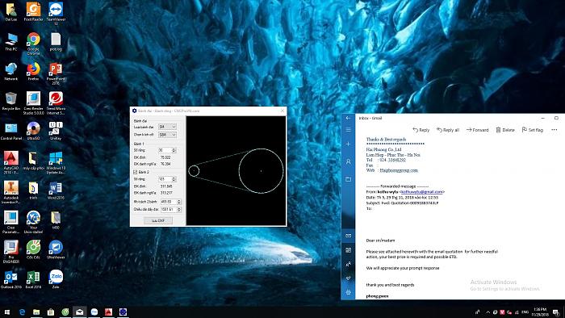565x318 pixels.
Task: Select the Trend Micro Internet Security shortcut
Action: tap(56, 103)
